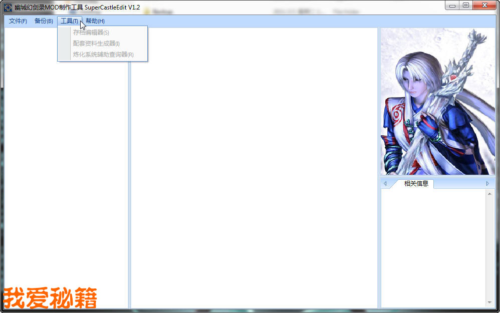Image resolution: width=500 pixels, height=313 pixels.
Task: Choose 配套资料生成器(I) menu entry
Action: (96, 44)
